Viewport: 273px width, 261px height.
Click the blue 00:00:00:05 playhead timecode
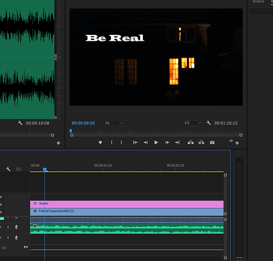point(83,123)
